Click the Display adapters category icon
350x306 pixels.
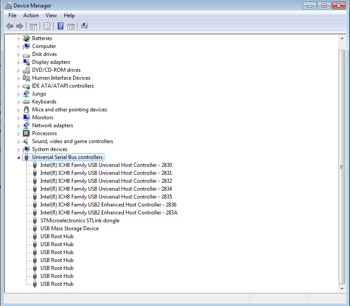(x=26, y=62)
